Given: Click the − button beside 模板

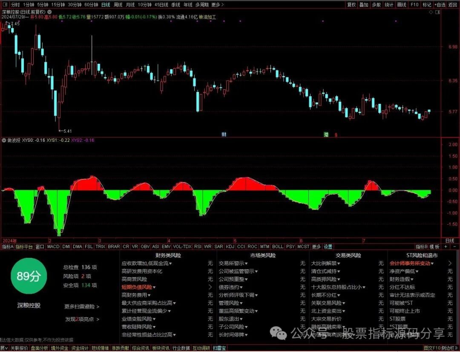Looking at the screenshot, I should tap(455, 247).
